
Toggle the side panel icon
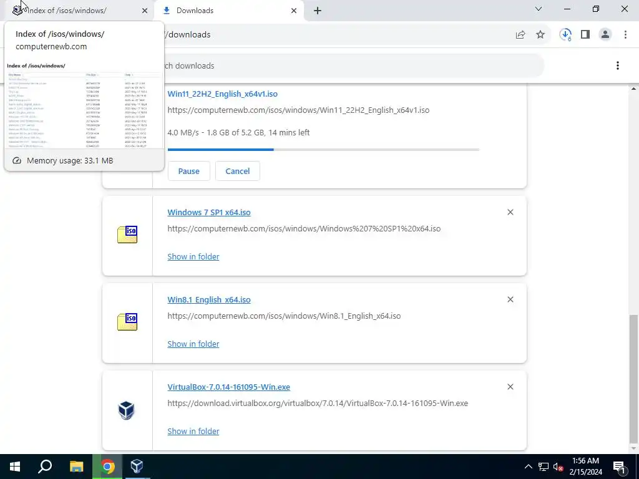click(585, 35)
